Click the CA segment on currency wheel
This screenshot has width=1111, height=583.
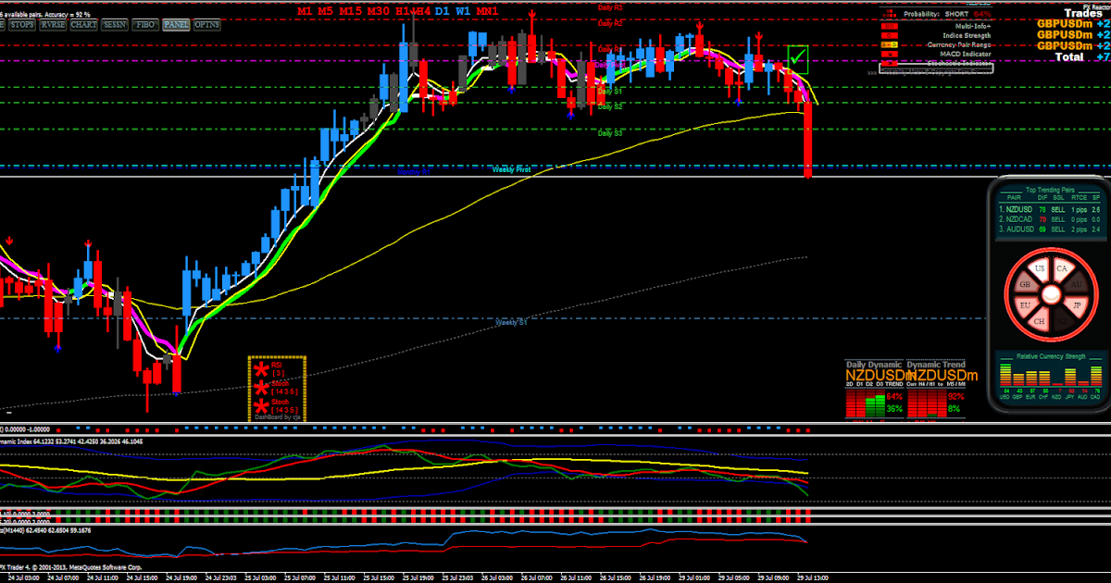pos(1062,268)
